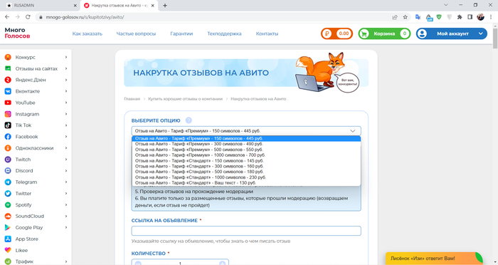The image size is (498, 265).
Task: Click the Ссылка на объявление input field
Action: (246, 231)
